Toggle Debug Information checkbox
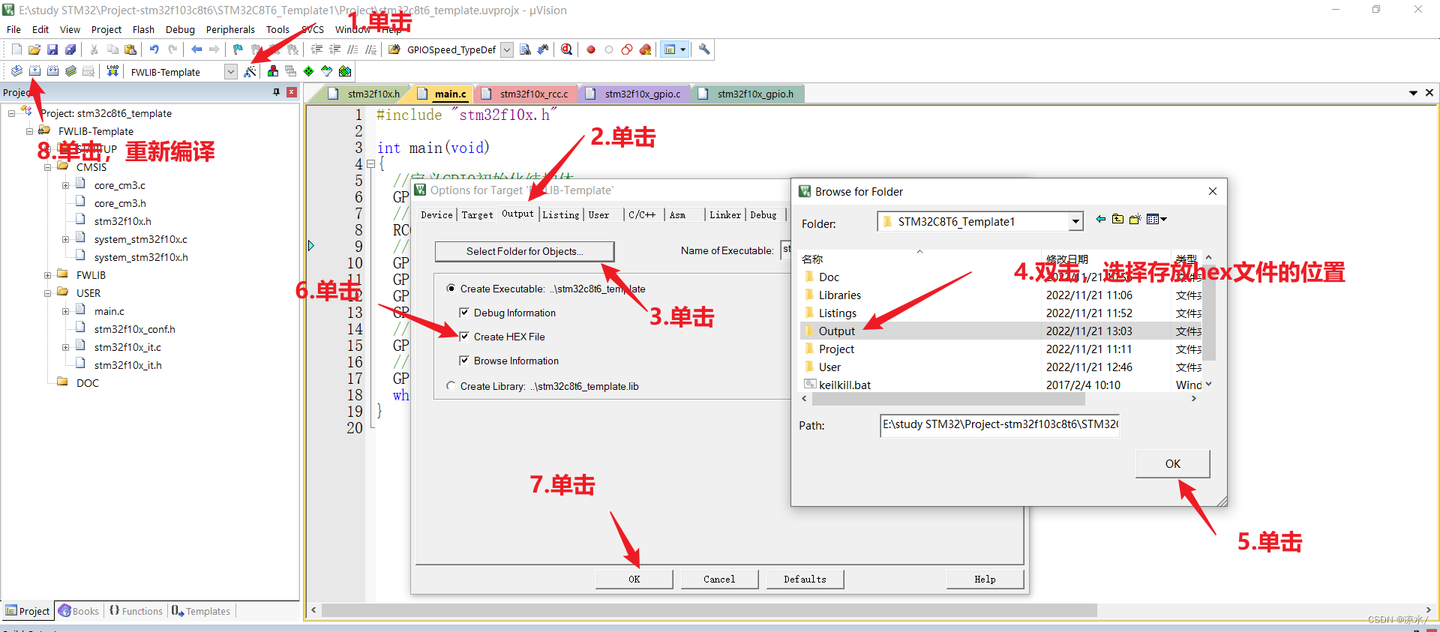This screenshot has height=632, width=1440. point(464,313)
